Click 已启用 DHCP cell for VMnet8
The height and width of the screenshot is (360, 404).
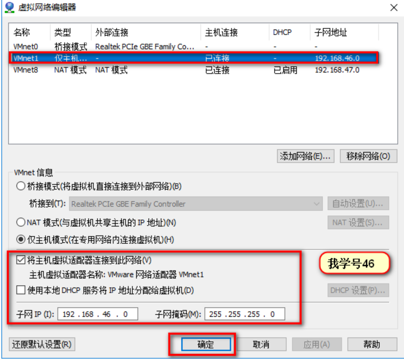[285, 70]
